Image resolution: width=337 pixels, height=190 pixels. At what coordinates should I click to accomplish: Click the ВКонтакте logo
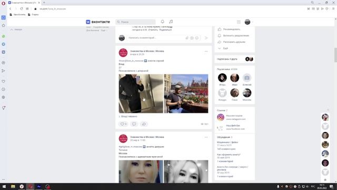pyautogui.click(x=98, y=22)
